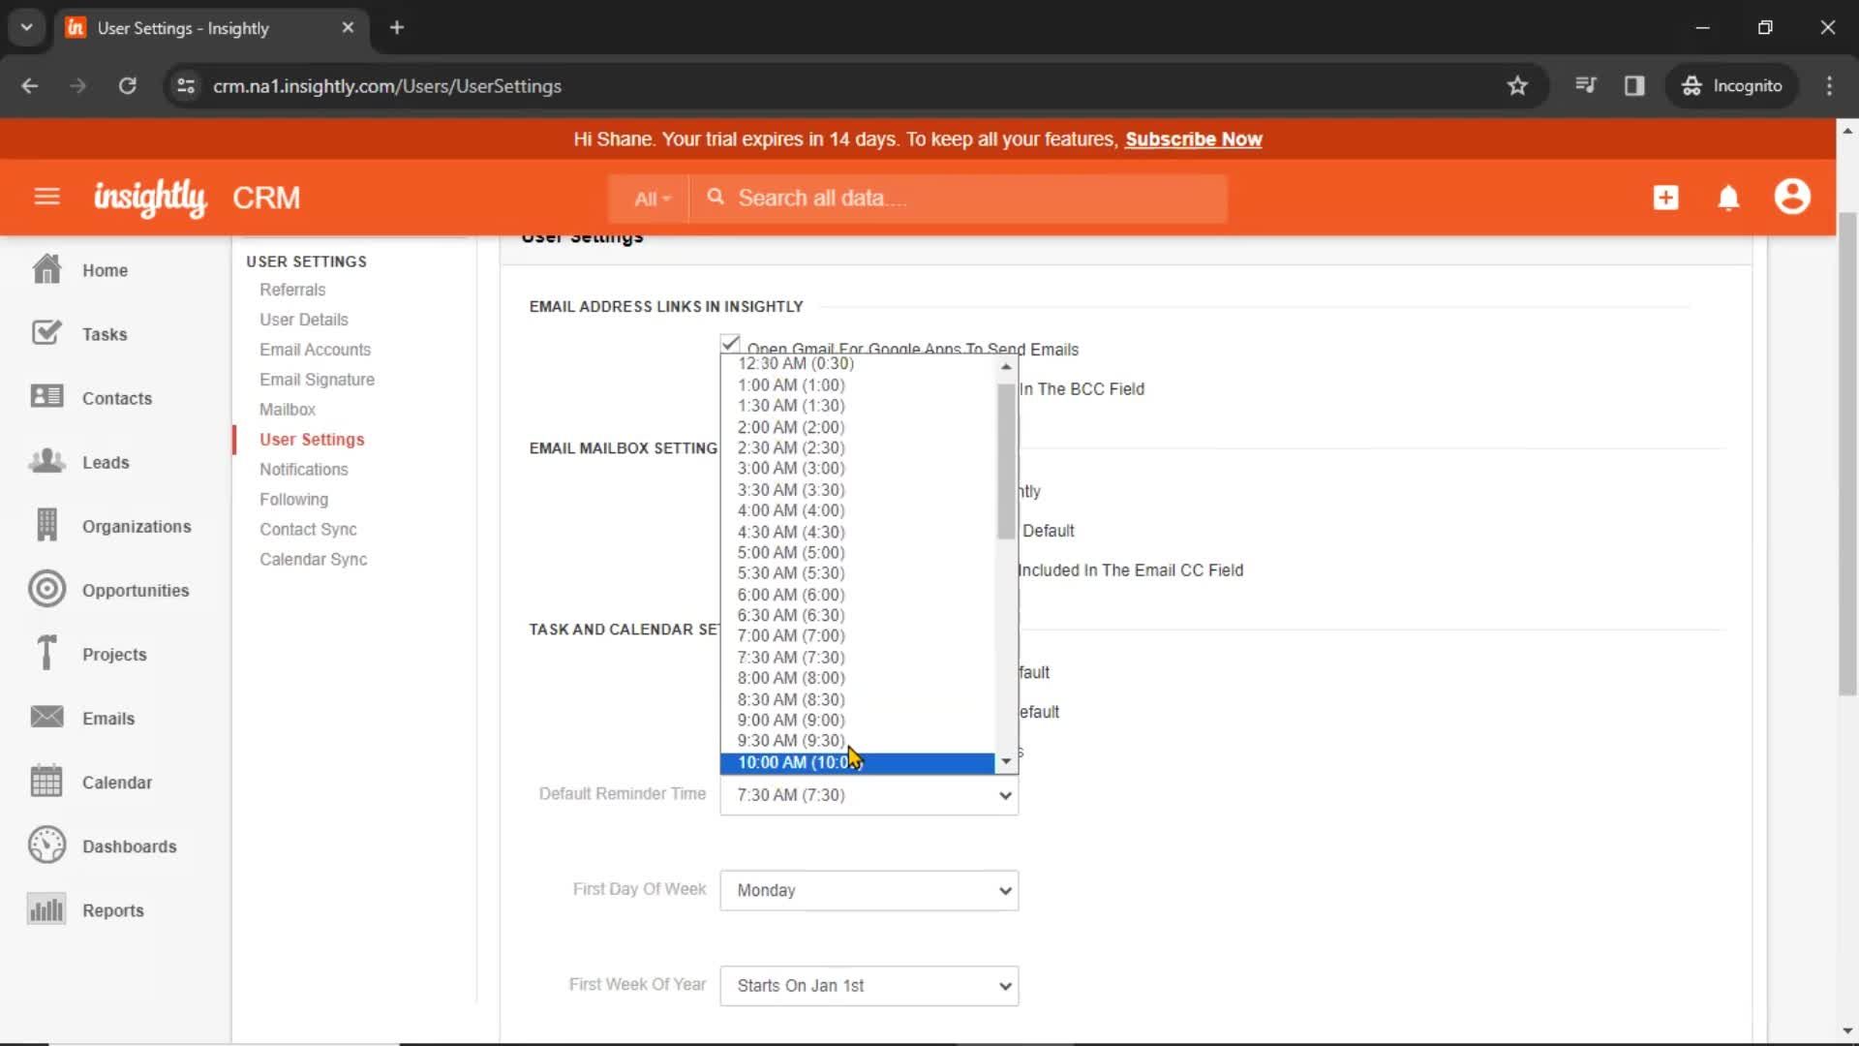Open the browser side panel

pyautogui.click(x=1634, y=85)
